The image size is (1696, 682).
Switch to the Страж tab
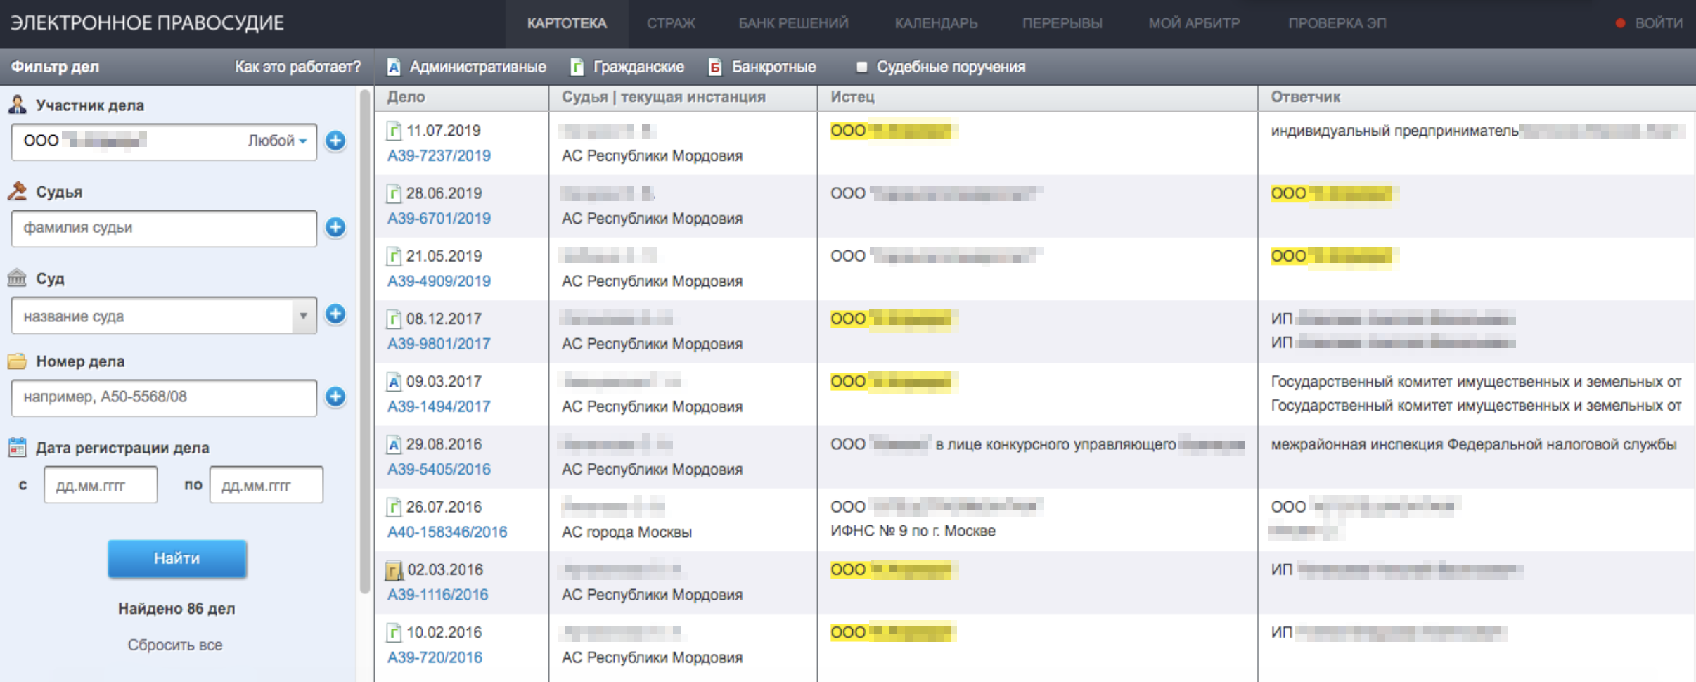coord(671,23)
